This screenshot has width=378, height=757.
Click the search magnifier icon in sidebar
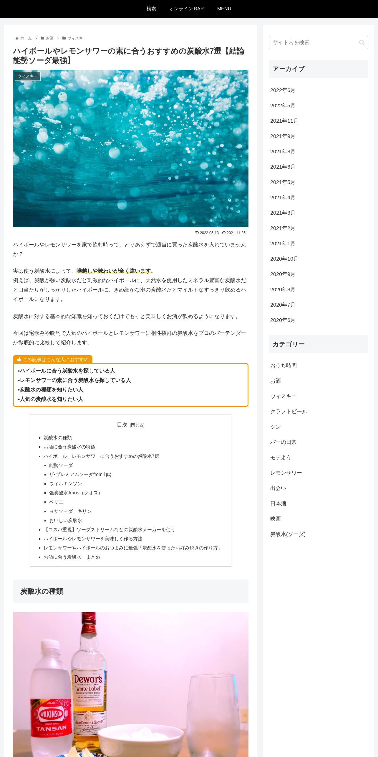(x=362, y=43)
